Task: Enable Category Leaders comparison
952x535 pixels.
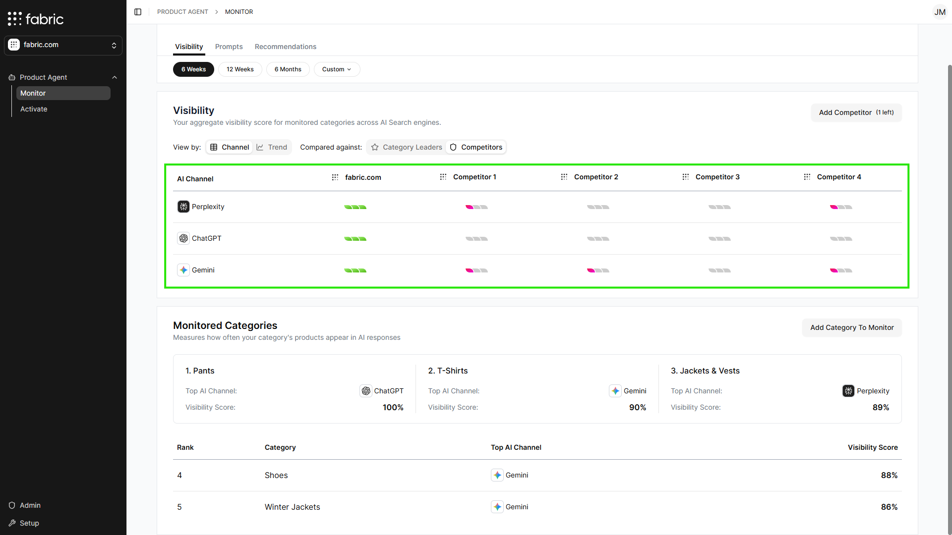Action: [x=406, y=147]
